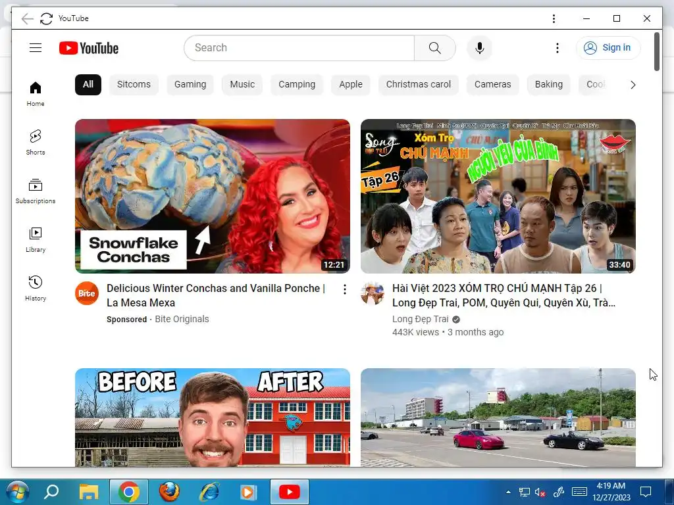
Task: Open the touch keyboard tray icon
Action: (579, 492)
